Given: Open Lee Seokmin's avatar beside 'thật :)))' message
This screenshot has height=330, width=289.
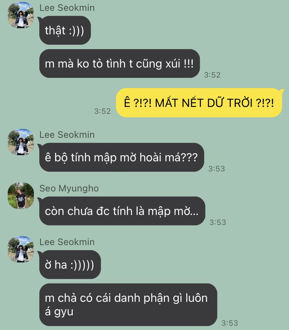Looking at the screenshot, I should (21, 15).
